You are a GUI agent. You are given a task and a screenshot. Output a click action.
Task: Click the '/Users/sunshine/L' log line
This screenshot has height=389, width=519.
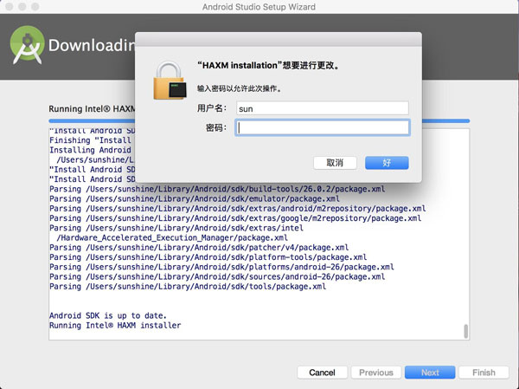(95, 159)
